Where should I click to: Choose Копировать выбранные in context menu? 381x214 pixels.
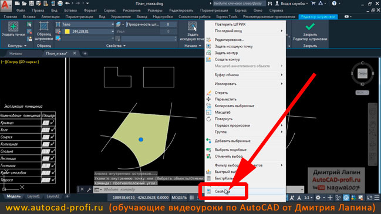[x=245, y=106]
